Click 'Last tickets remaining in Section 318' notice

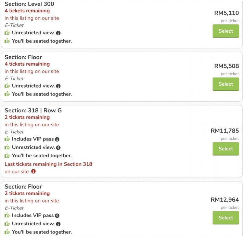[x=48, y=164]
